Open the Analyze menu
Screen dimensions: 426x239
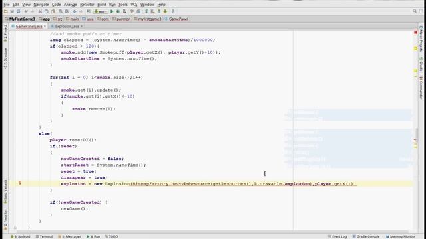71,5
